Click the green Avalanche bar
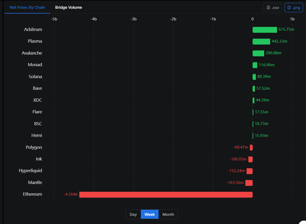This screenshot has width=306, height=224. click(x=258, y=53)
